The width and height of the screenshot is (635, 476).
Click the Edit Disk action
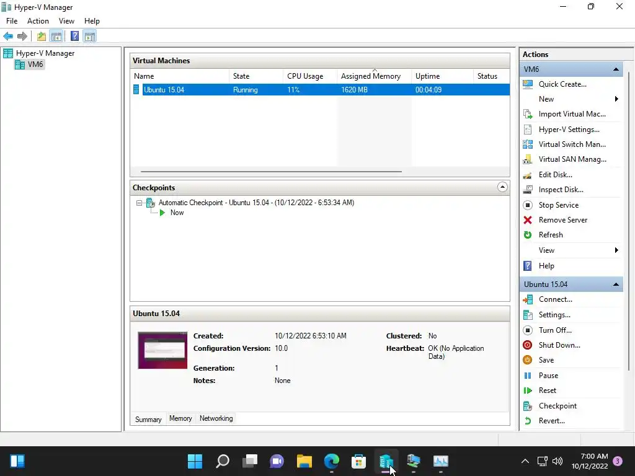tap(555, 175)
